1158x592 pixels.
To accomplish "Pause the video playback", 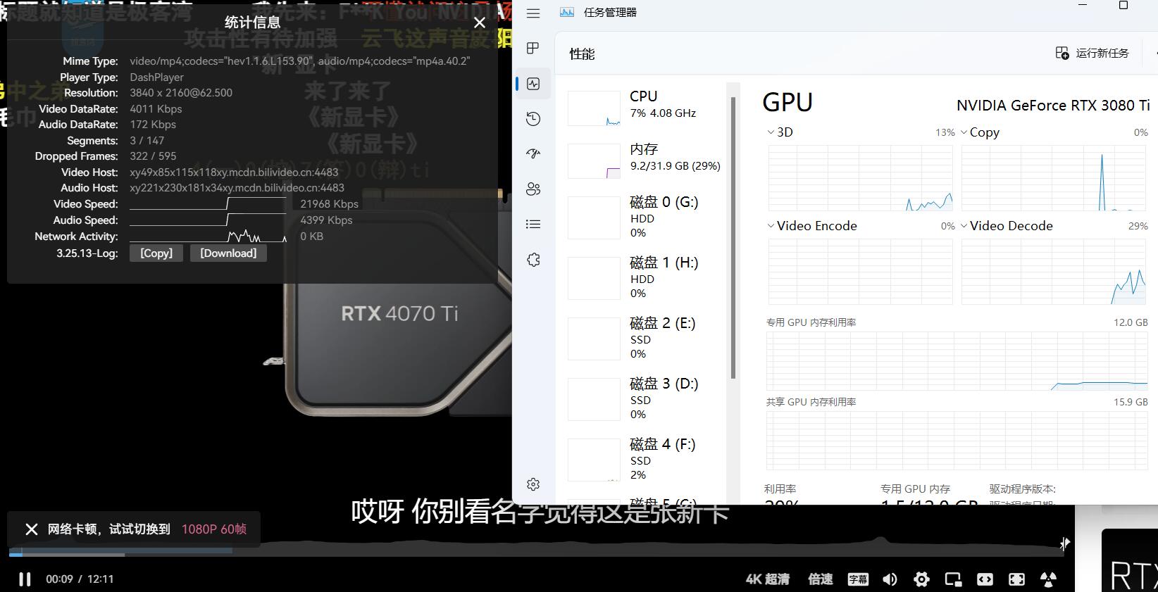I will 25,579.
